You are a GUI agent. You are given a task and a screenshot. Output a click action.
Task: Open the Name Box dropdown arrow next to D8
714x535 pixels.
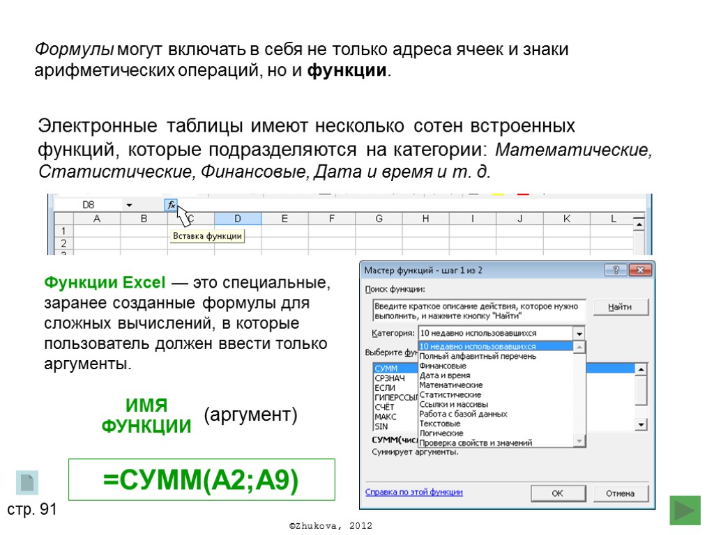click(x=129, y=206)
